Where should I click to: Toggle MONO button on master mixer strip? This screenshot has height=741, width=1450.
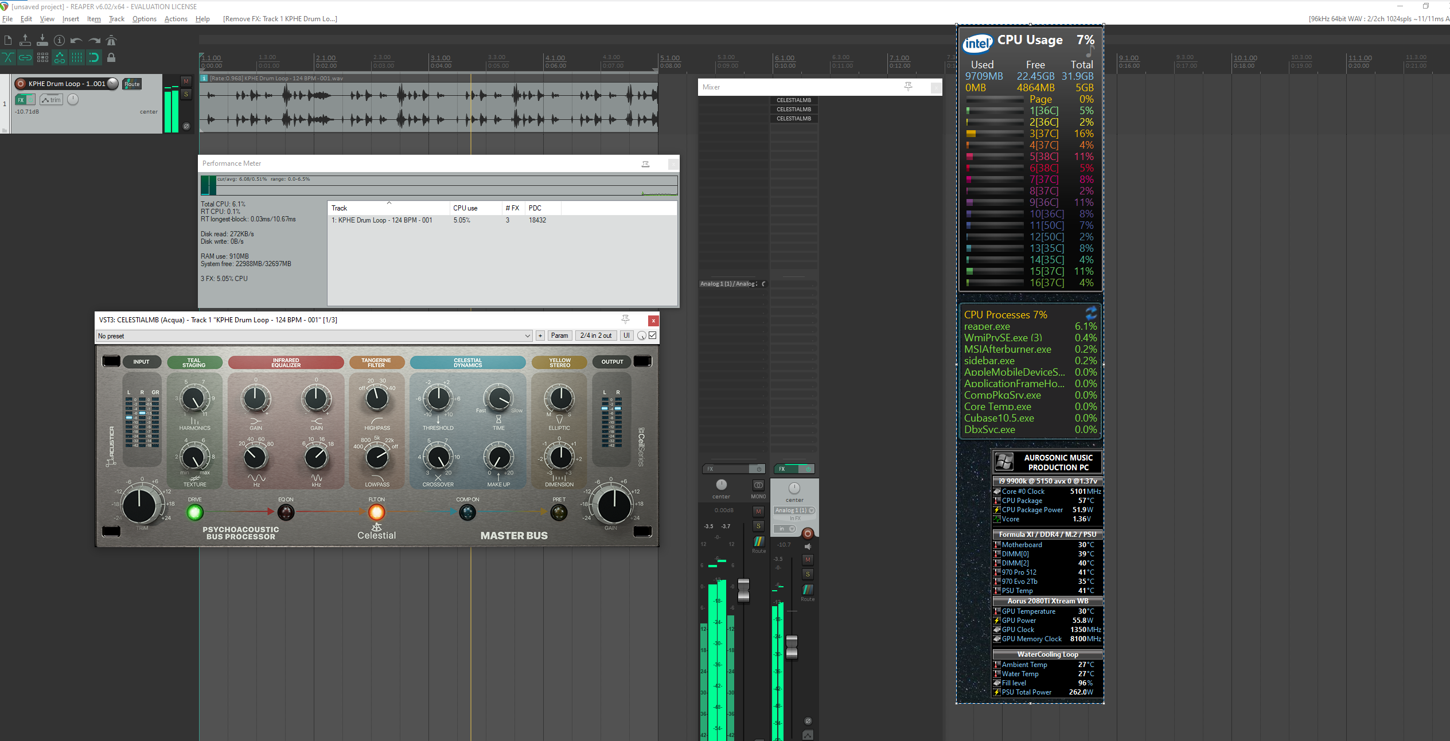coord(758,486)
